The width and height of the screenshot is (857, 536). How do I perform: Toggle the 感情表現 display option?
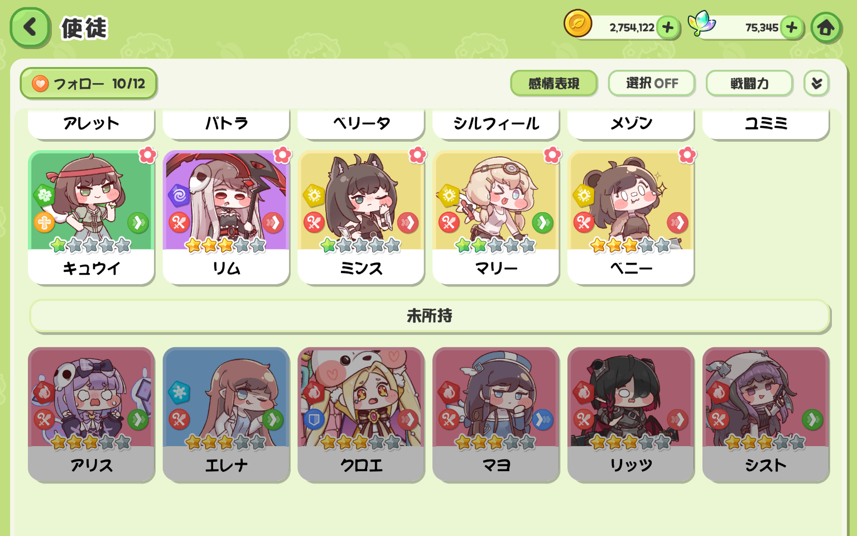tap(554, 84)
